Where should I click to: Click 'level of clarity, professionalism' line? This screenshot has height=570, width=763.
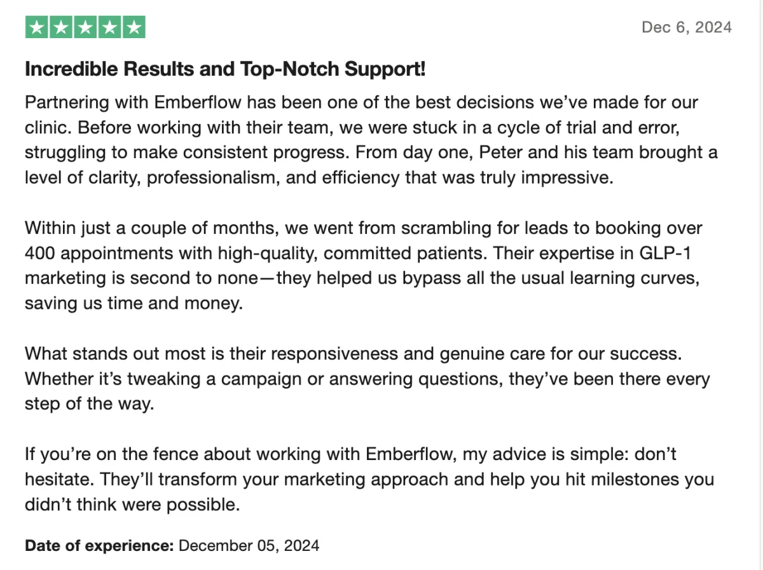pos(319,177)
